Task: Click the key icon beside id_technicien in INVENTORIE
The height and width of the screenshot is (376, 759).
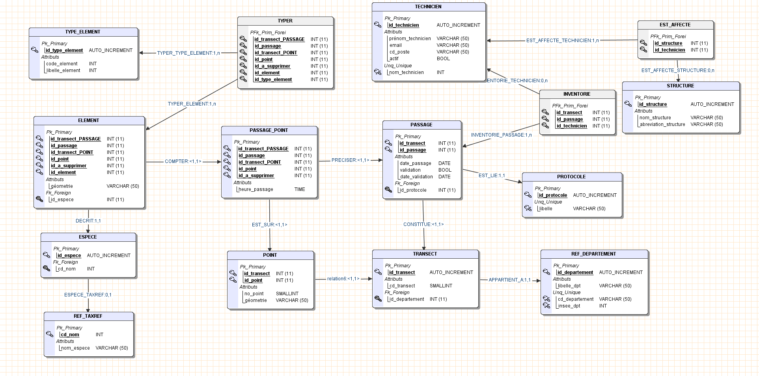Action: 545,126
